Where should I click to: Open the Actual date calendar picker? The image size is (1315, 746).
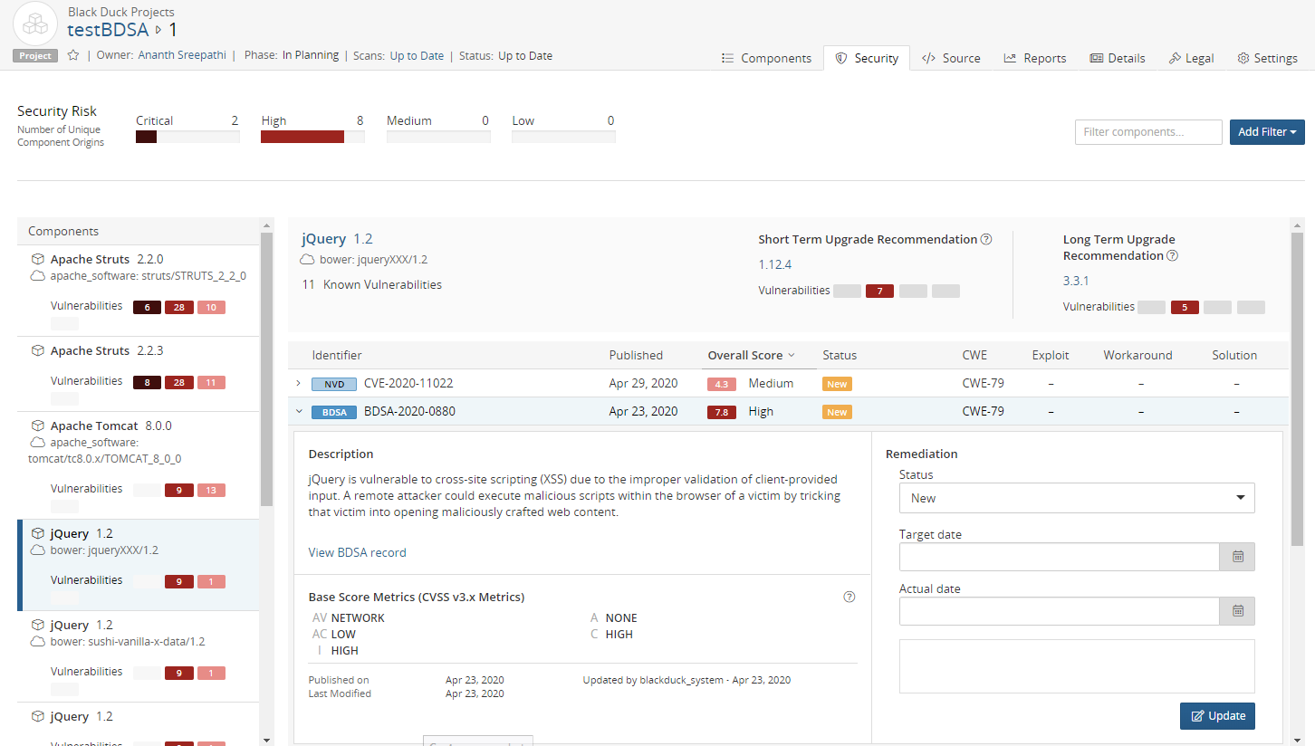(1237, 611)
